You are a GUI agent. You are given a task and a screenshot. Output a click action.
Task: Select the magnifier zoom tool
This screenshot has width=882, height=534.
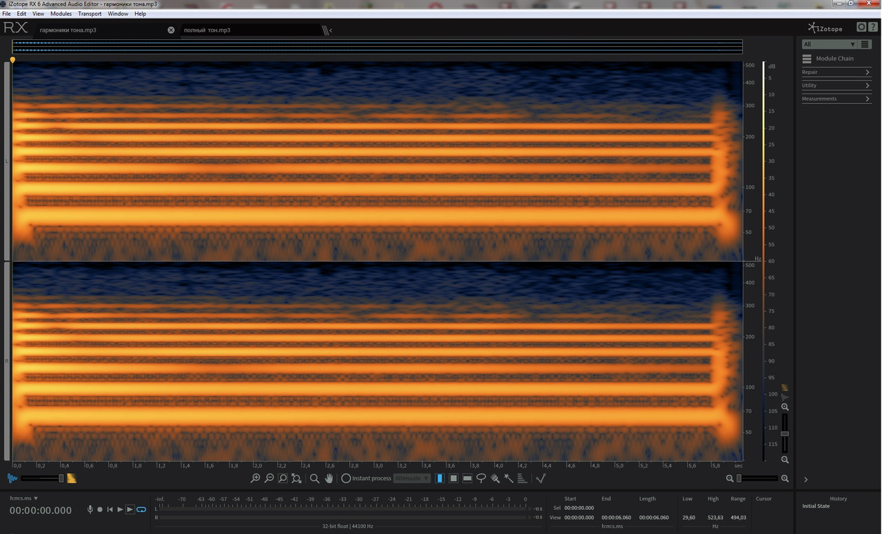point(314,478)
